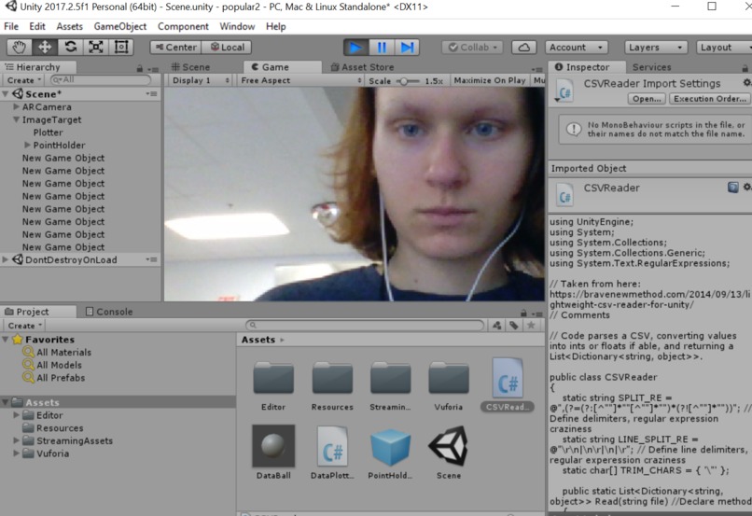Click the Open... button in Inspector

(x=647, y=99)
